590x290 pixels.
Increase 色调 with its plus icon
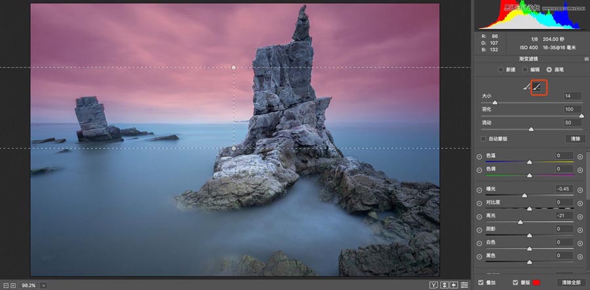580,170
